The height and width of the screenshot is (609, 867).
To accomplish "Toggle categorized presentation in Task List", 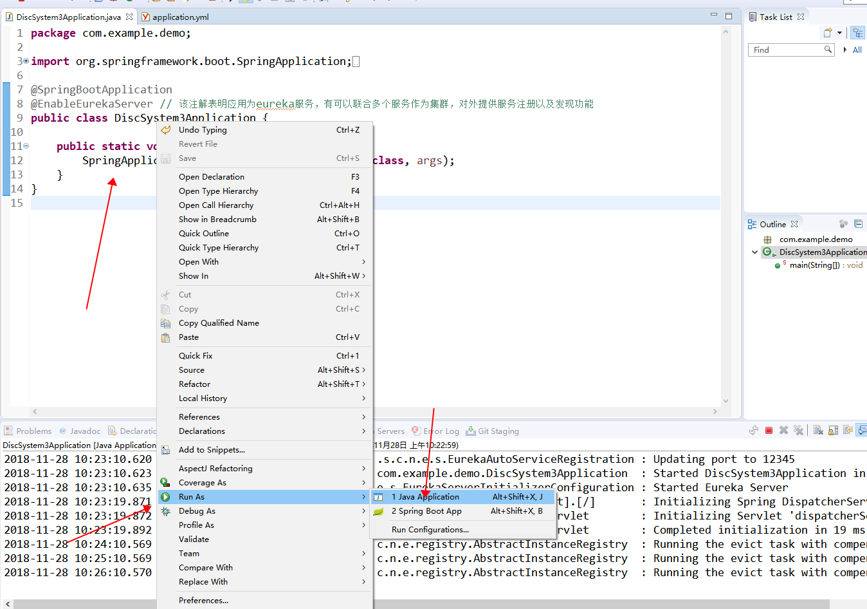I will coord(858,32).
